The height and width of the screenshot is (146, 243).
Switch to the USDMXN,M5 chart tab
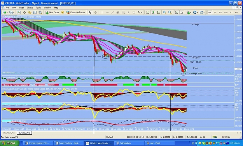pyautogui.click(x=9, y=133)
